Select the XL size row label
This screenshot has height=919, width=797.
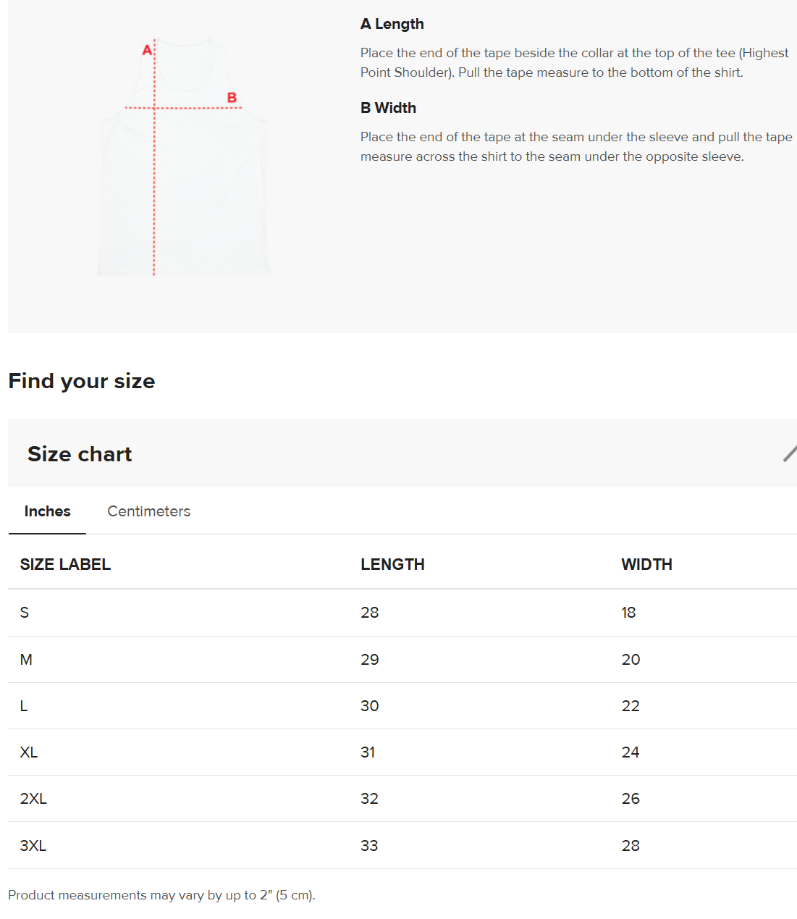[x=29, y=752]
